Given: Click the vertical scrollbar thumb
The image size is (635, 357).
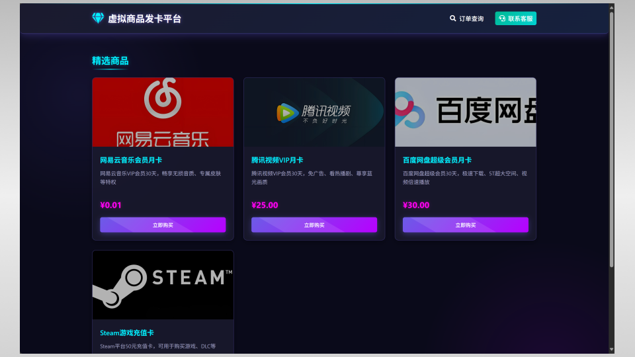Looking at the screenshot, I should coord(611,139).
